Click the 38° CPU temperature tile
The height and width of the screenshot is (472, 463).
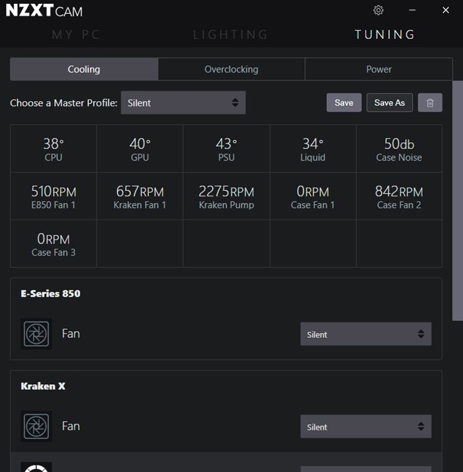tap(54, 149)
